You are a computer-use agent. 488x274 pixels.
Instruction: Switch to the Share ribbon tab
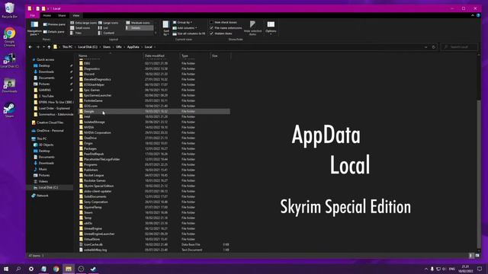point(62,15)
